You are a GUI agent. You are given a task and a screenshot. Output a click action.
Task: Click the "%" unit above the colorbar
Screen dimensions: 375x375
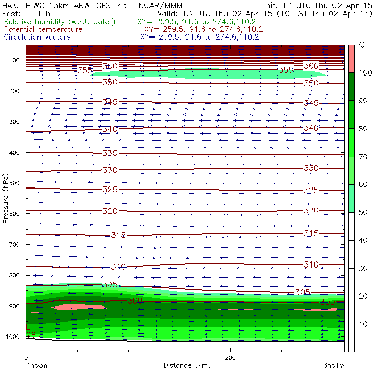click(361, 45)
